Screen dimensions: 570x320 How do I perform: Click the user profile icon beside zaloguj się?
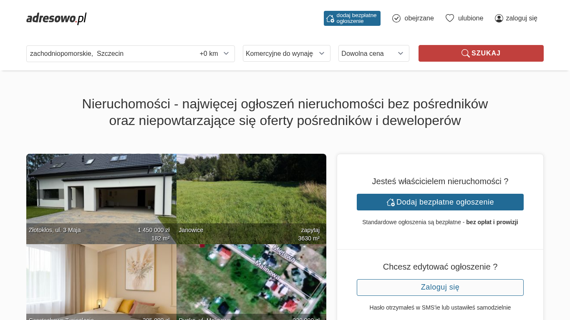pyautogui.click(x=499, y=18)
